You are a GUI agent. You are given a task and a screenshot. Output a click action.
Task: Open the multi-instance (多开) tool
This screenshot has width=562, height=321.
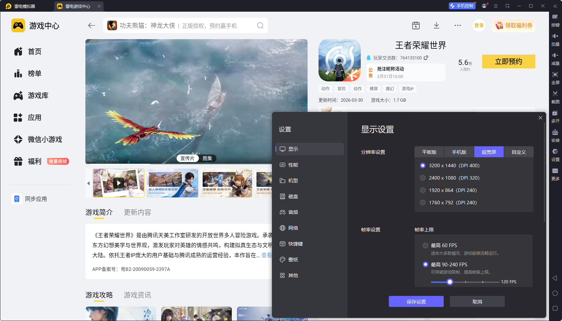point(555,113)
